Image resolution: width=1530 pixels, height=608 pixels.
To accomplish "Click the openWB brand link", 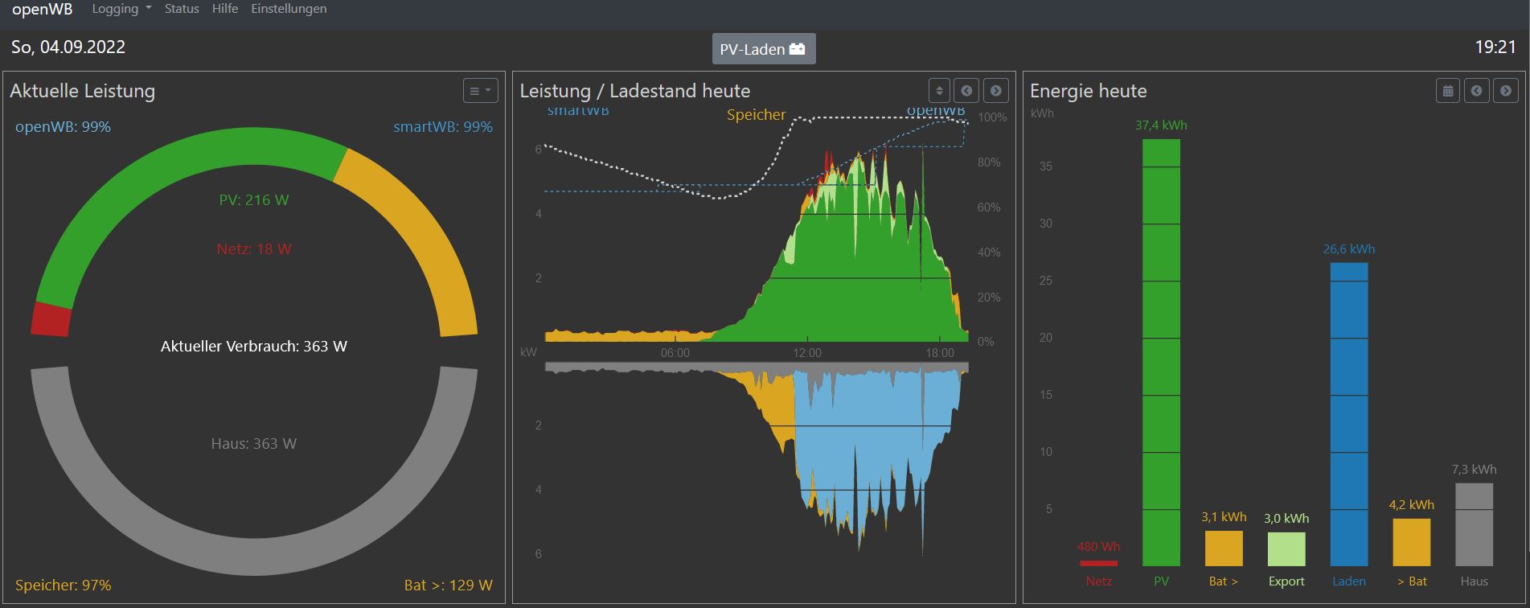I will (x=42, y=9).
